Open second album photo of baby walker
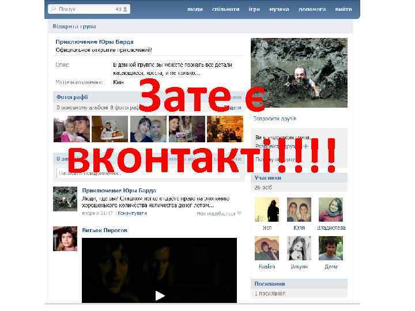 110,129
